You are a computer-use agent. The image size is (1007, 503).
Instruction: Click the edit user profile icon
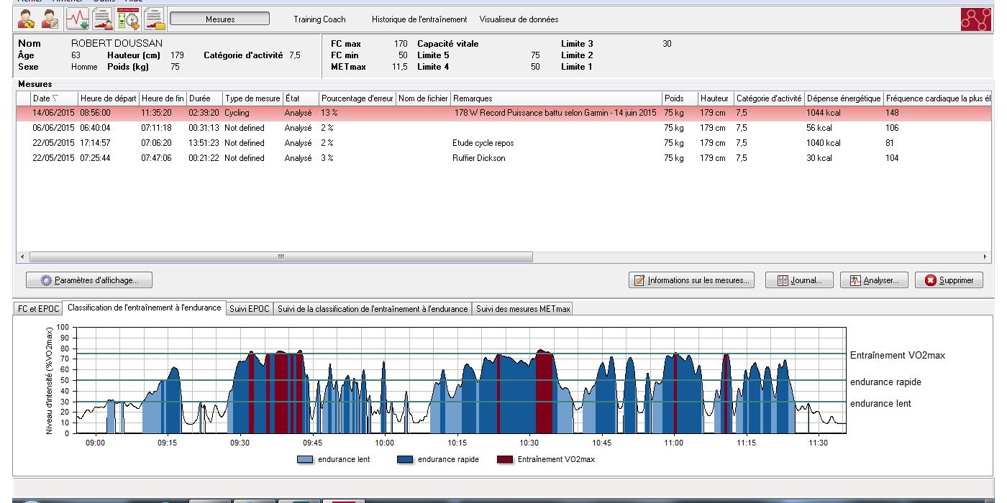click(x=50, y=19)
